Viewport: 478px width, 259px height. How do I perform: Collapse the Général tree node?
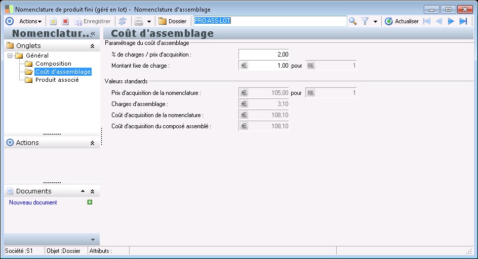pyautogui.click(x=10, y=56)
